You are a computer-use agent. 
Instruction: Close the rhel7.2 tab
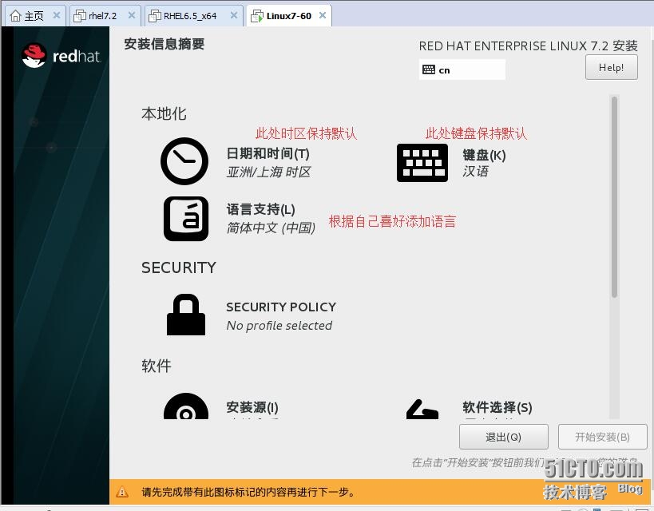[132, 15]
